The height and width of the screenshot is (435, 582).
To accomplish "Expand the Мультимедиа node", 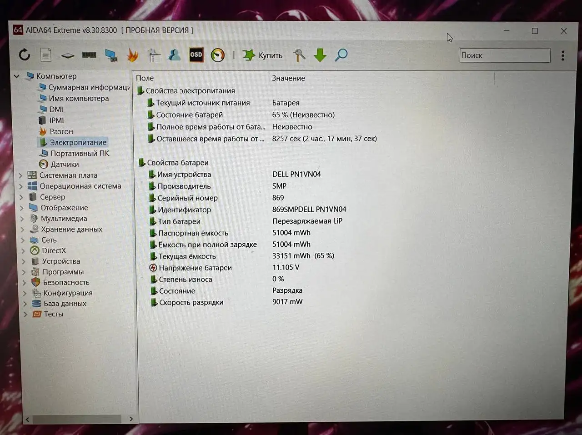I will (x=22, y=219).
